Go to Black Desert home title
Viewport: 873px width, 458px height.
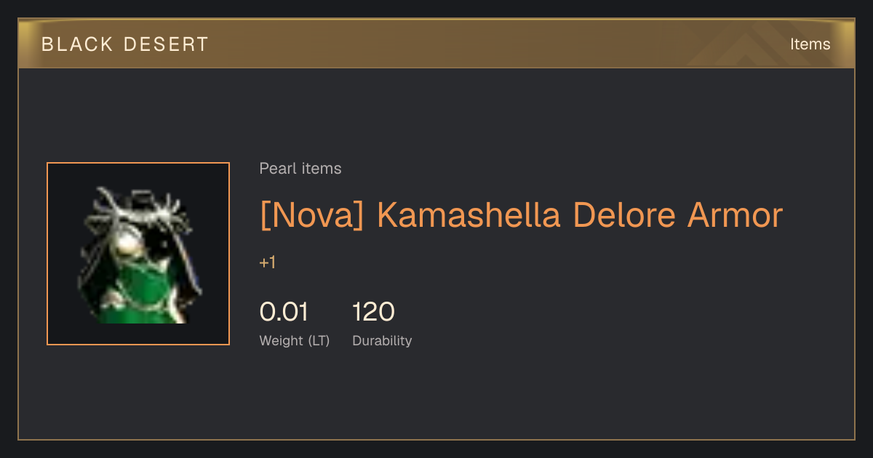pos(125,44)
